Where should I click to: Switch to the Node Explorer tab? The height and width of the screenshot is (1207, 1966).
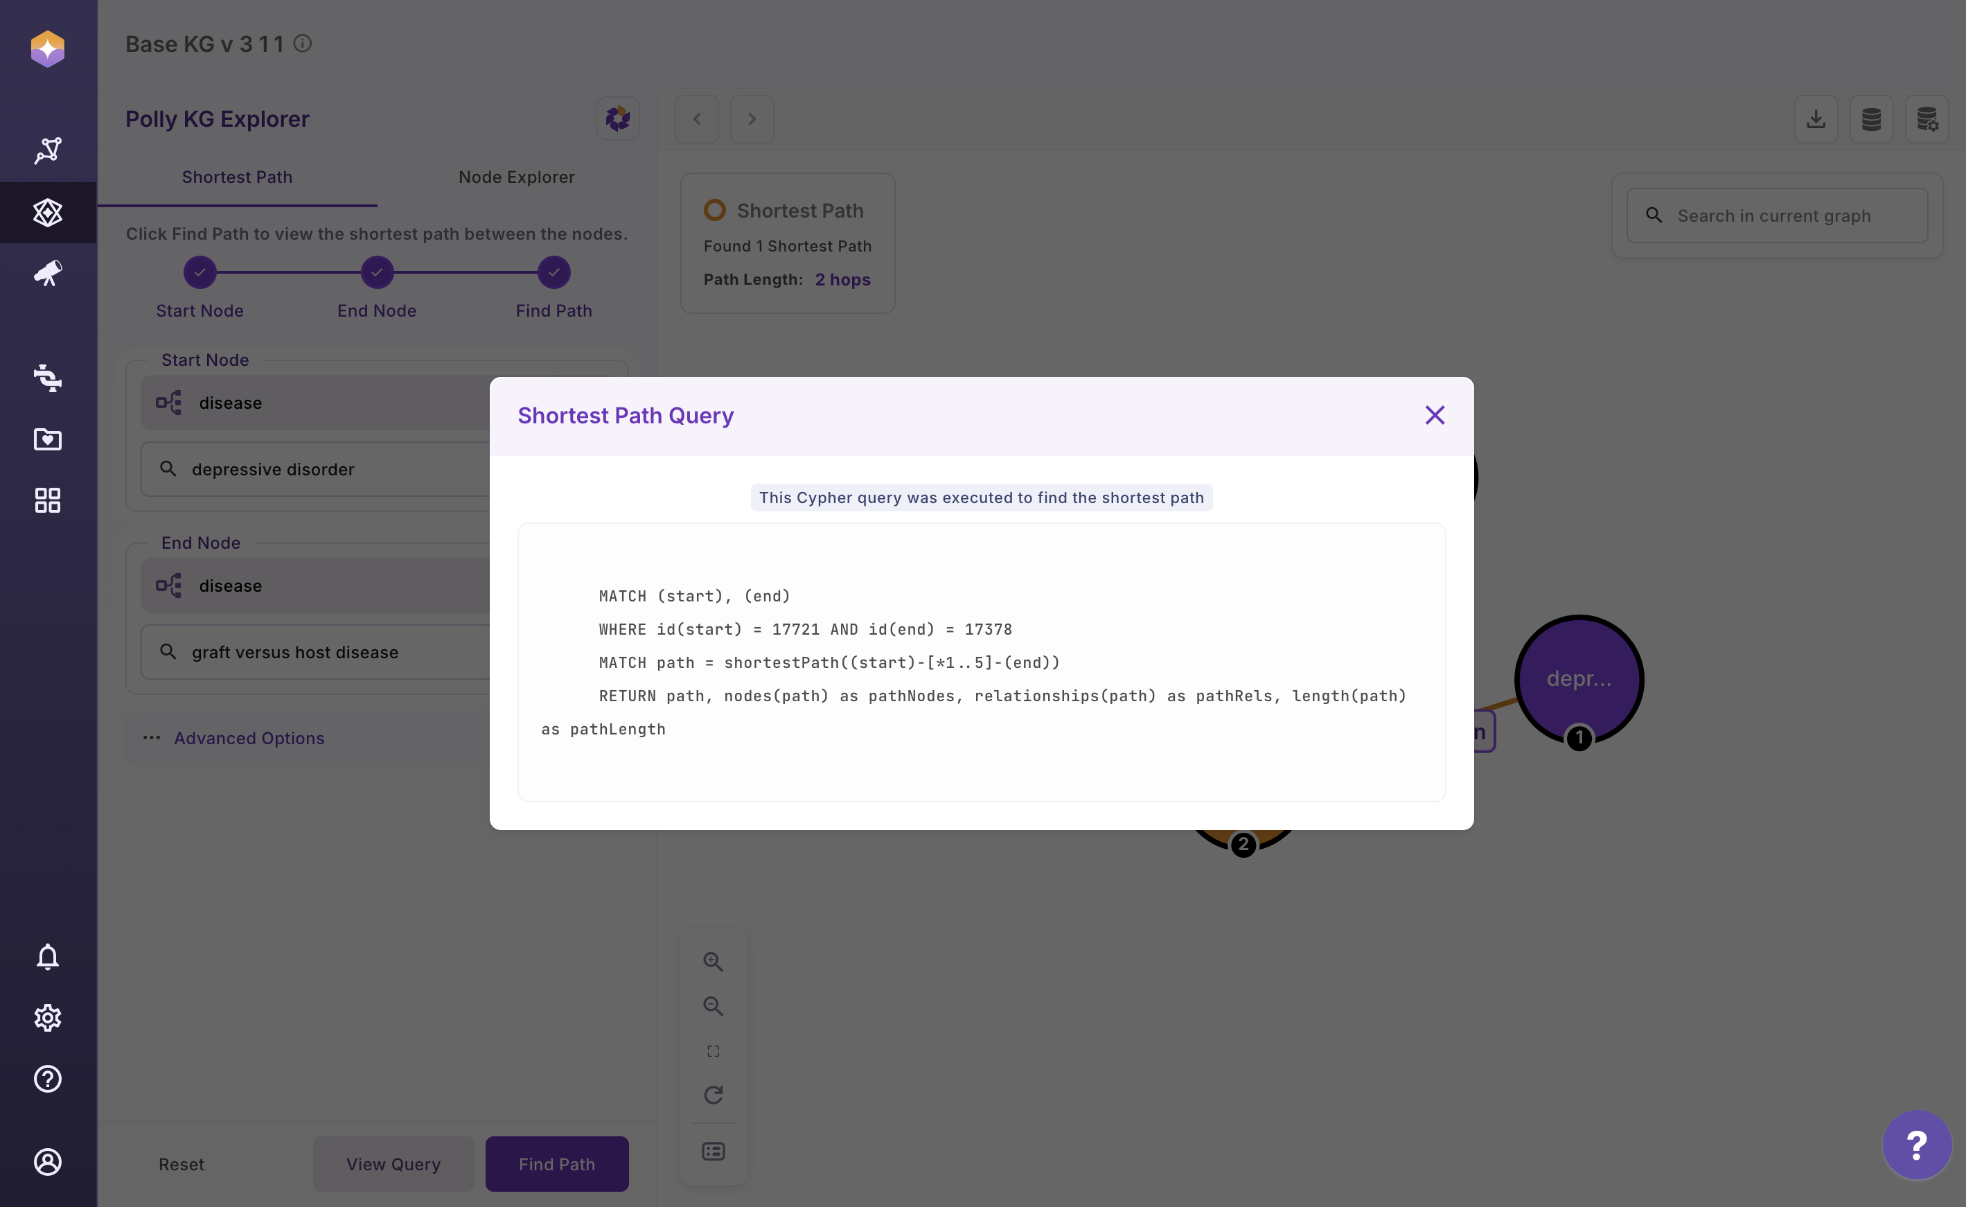pyautogui.click(x=516, y=177)
